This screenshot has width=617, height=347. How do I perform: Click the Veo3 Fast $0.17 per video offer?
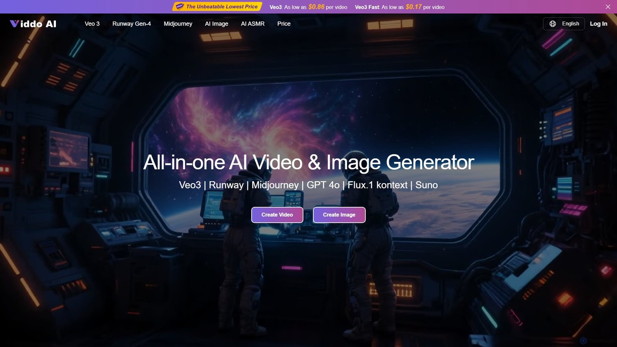[400, 7]
